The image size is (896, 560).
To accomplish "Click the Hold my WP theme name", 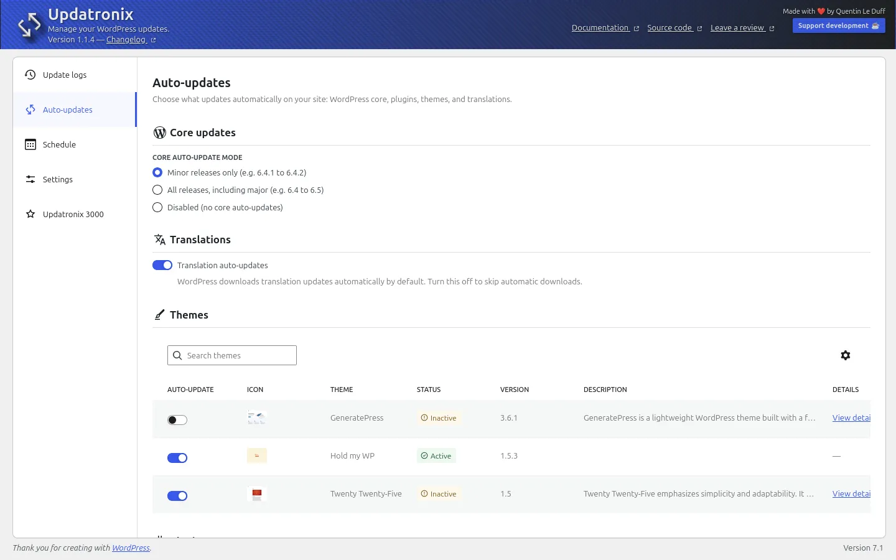I will pos(352,456).
